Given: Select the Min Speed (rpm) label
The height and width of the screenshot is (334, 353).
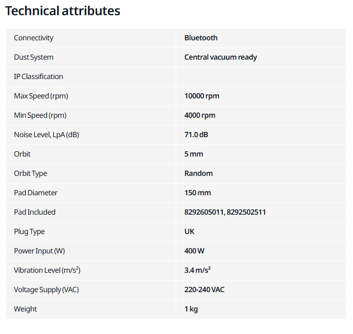Looking at the screenshot, I should (40, 115).
